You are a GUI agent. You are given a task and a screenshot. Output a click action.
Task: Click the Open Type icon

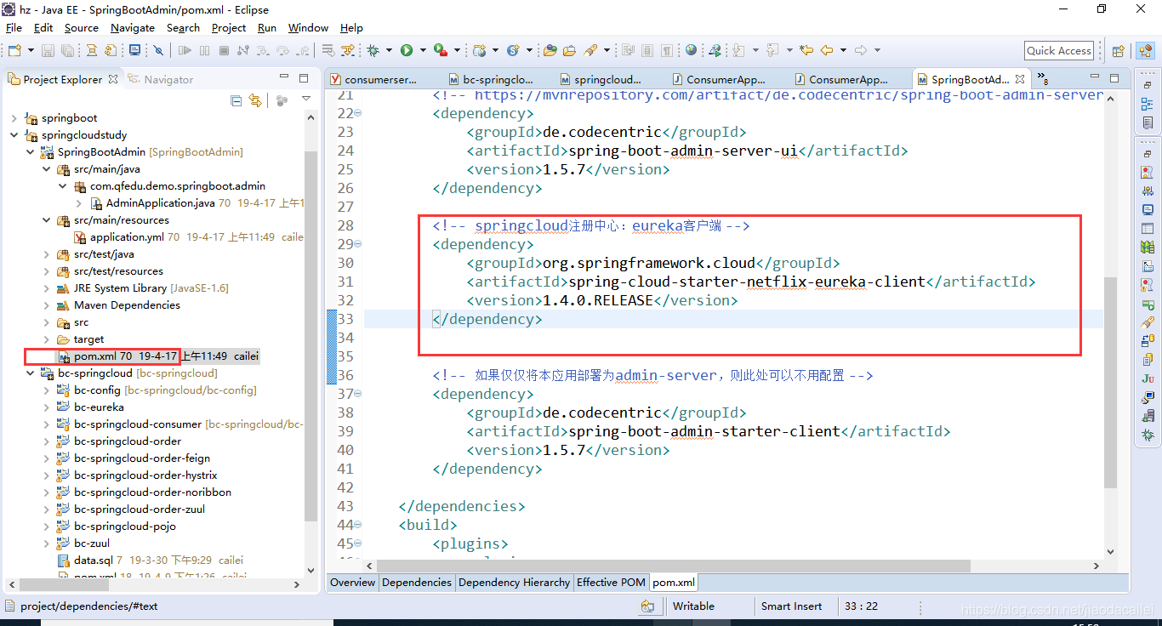pos(549,50)
